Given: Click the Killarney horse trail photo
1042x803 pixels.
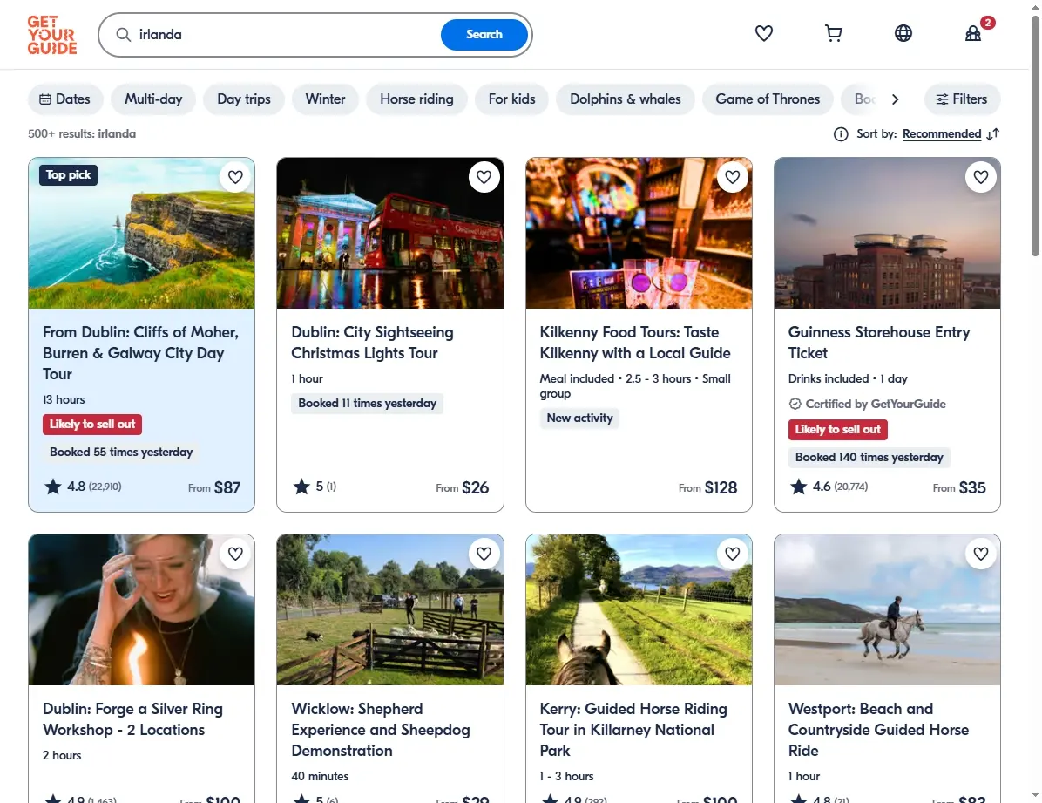Looking at the screenshot, I should coord(639,609).
